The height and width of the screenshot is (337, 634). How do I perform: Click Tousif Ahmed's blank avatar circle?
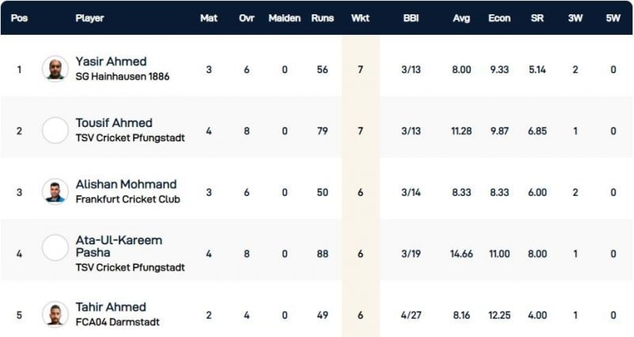55,130
